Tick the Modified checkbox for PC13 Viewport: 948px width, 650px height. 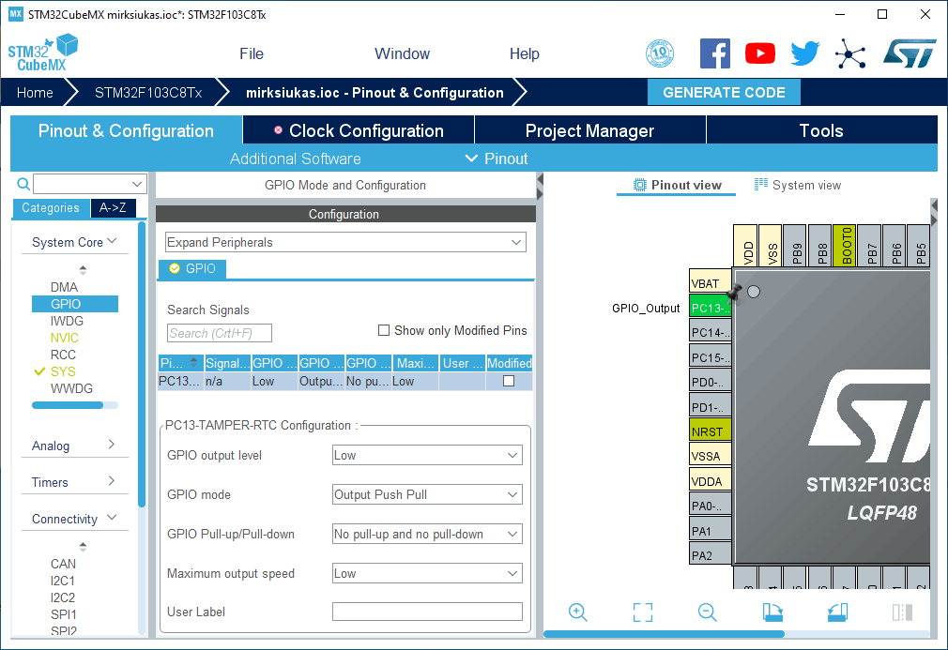coord(509,381)
